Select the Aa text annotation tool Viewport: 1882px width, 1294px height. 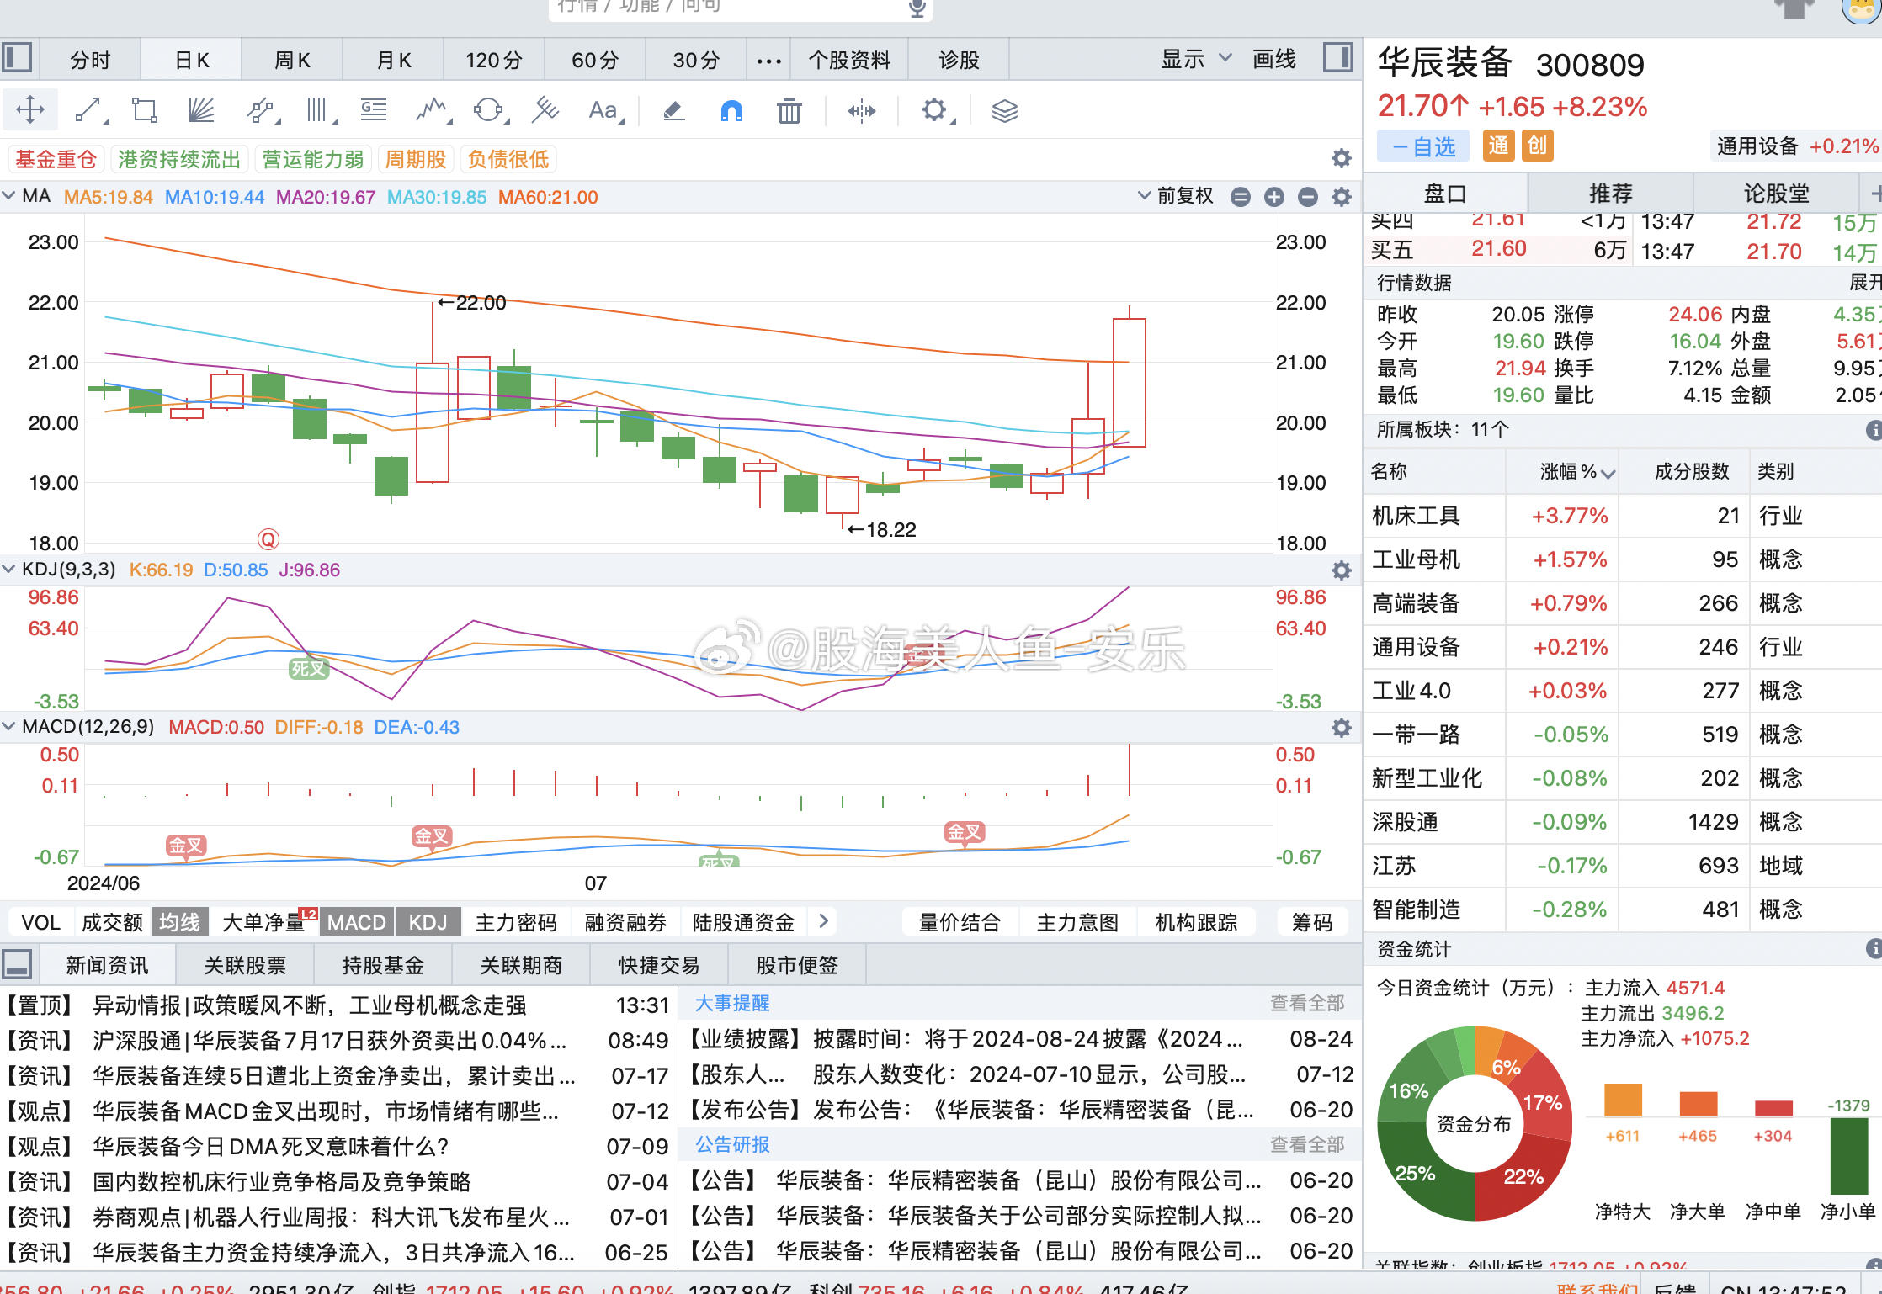coord(603,110)
